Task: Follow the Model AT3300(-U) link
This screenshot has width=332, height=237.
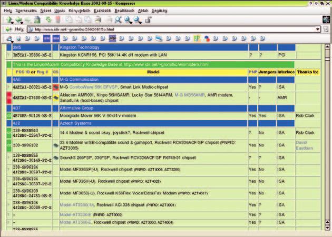Action: (x=77, y=205)
